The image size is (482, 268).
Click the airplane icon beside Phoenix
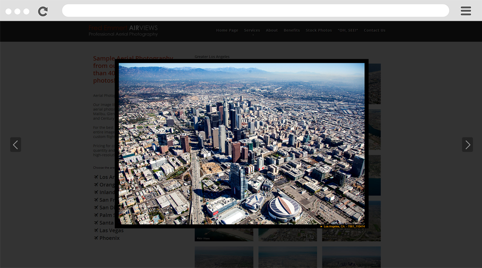point(96,238)
